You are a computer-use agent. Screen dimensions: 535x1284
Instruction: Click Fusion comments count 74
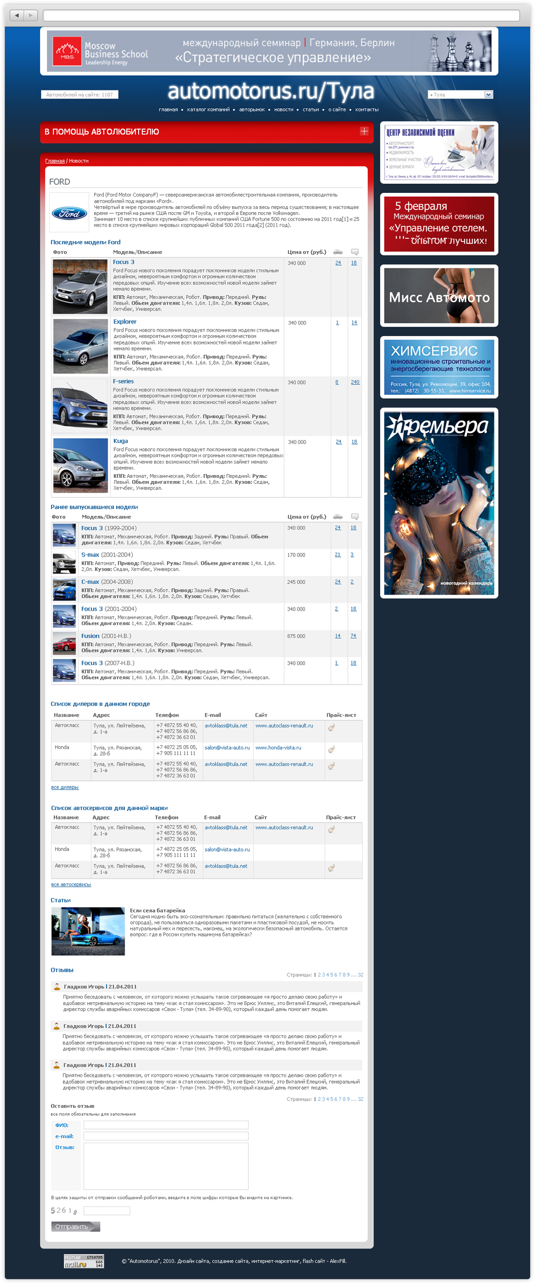point(353,636)
